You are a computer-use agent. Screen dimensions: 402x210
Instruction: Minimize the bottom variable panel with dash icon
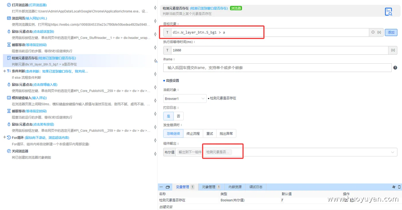(161, 187)
